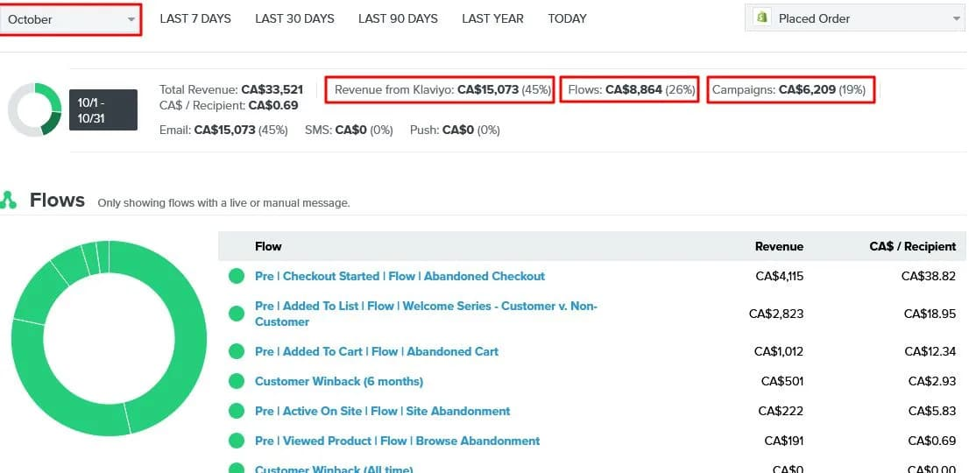Click the Email CA$15,073 (45%) stat
The height and width of the screenshot is (473, 969).
[x=223, y=131]
